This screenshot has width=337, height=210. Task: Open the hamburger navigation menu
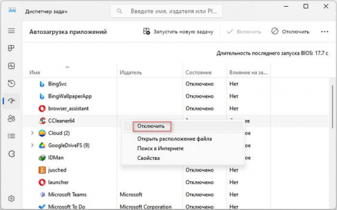tap(11, 31)
